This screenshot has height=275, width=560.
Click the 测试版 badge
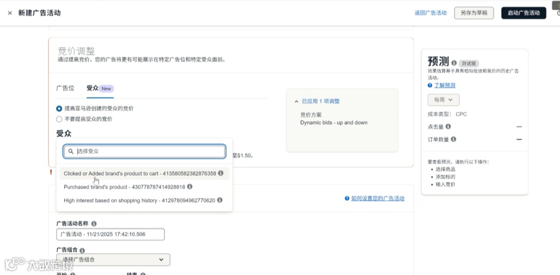pyautogui.click(x=469, y=63)
